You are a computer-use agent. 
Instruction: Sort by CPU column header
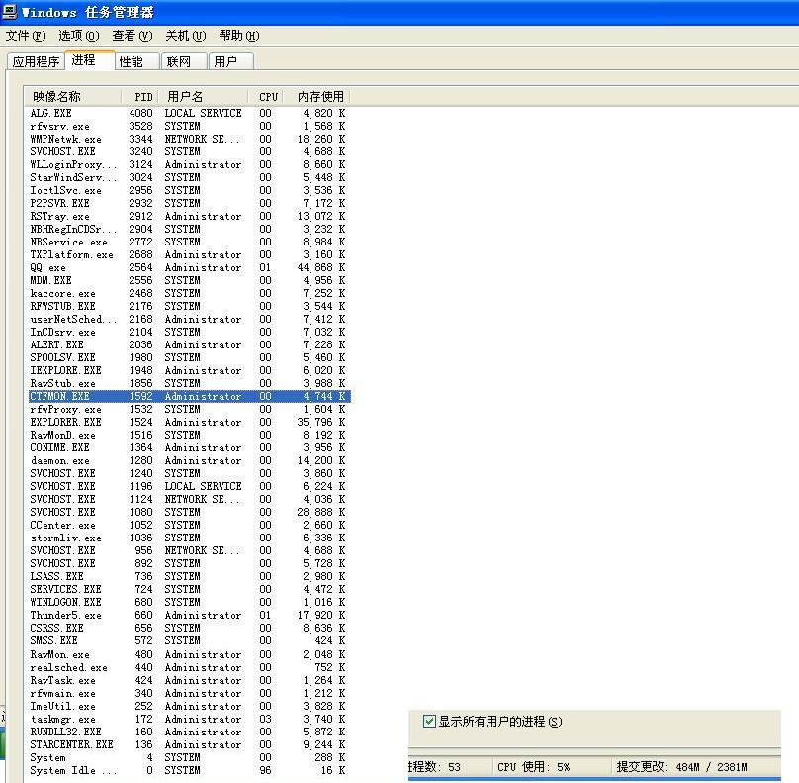[x=265, y=96]
